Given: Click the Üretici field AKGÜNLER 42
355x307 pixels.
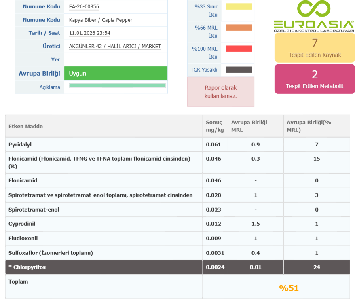Looking at the screenshot, I should pos(115,47).
